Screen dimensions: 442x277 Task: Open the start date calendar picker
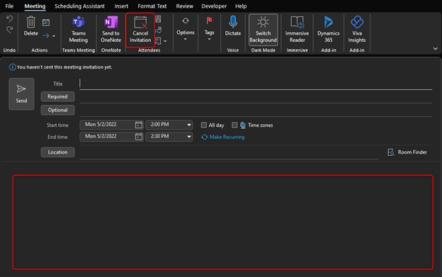138,125
